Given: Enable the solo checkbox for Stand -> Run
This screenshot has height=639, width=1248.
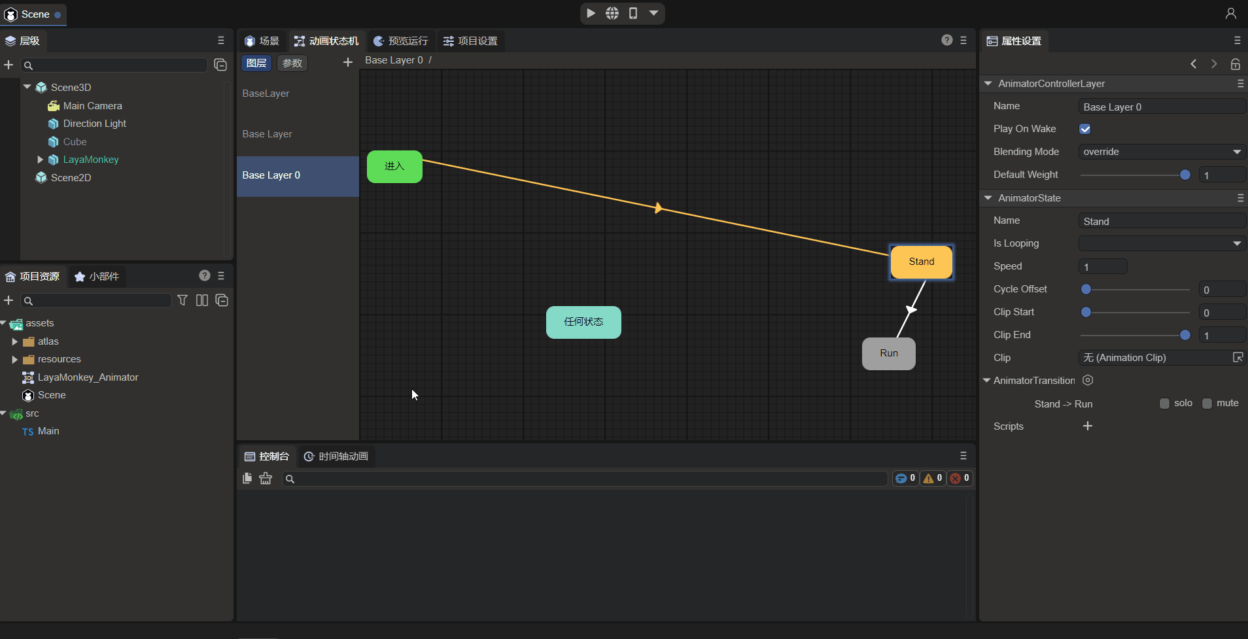Looking at the screenshot, I should click(x=1164, y=404).
